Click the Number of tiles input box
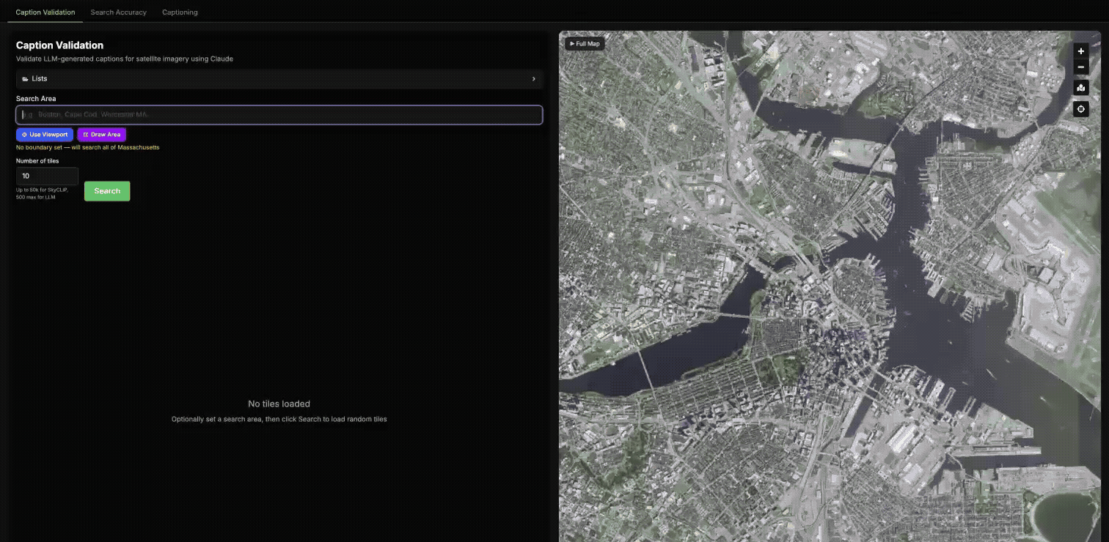Screen dimensions: 1109x542 [x=47, y=176]
